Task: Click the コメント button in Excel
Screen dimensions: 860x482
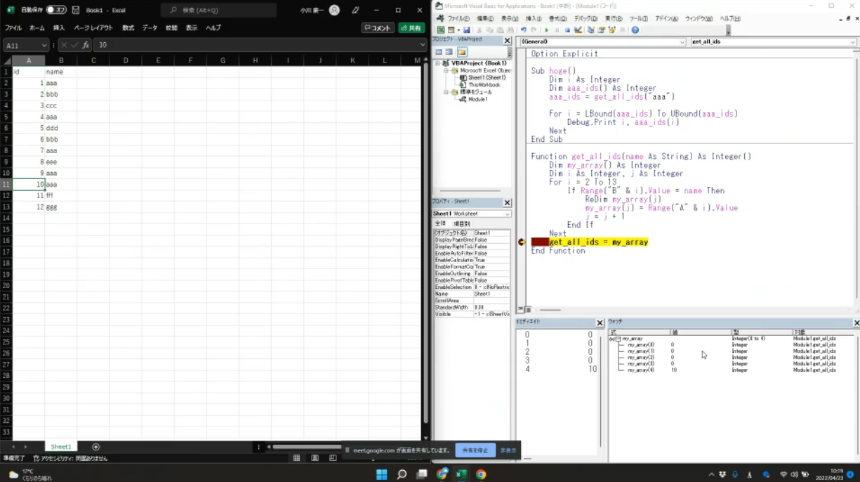Action: pyautogui.click(x=378, y=28)
